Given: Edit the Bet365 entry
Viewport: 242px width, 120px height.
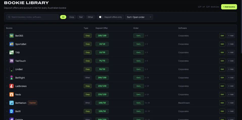Looking at the screenshot, I should coord(222,36).
